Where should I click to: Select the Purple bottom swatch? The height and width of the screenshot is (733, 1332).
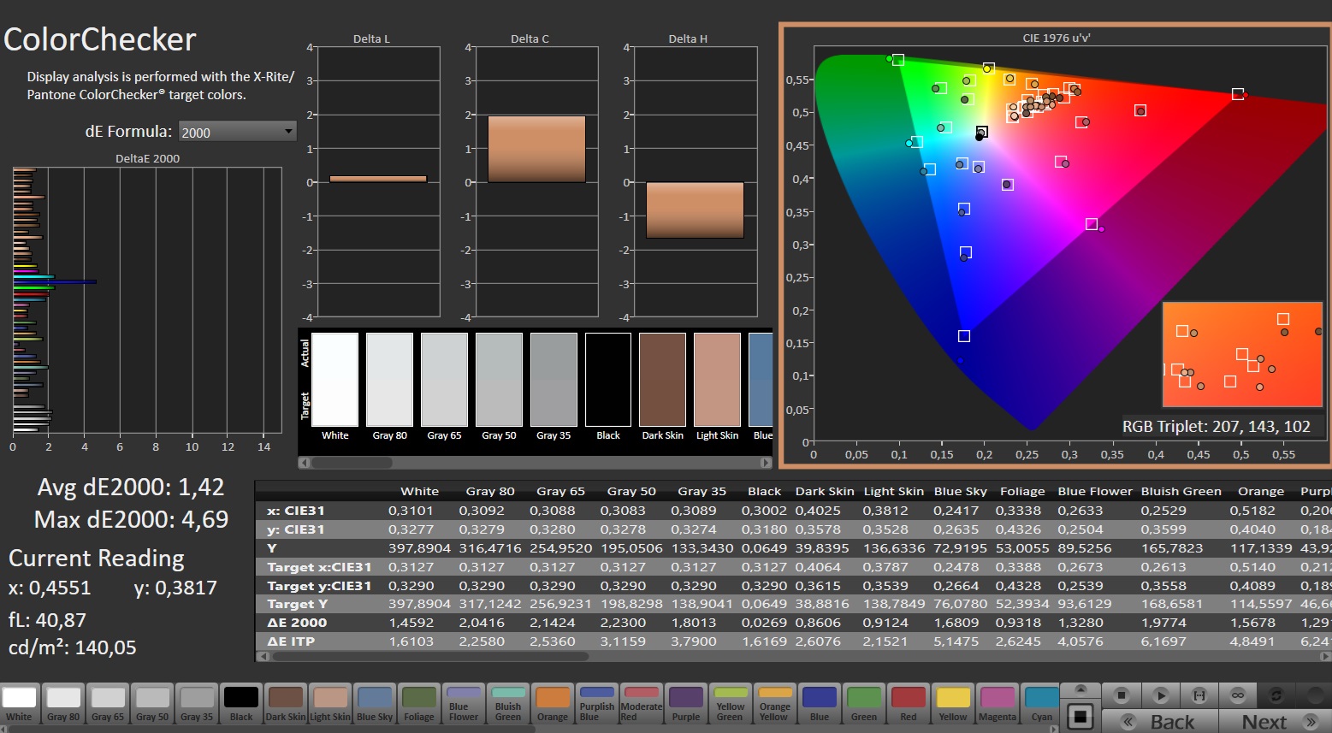pyautogui.click(x=686, y=704)
